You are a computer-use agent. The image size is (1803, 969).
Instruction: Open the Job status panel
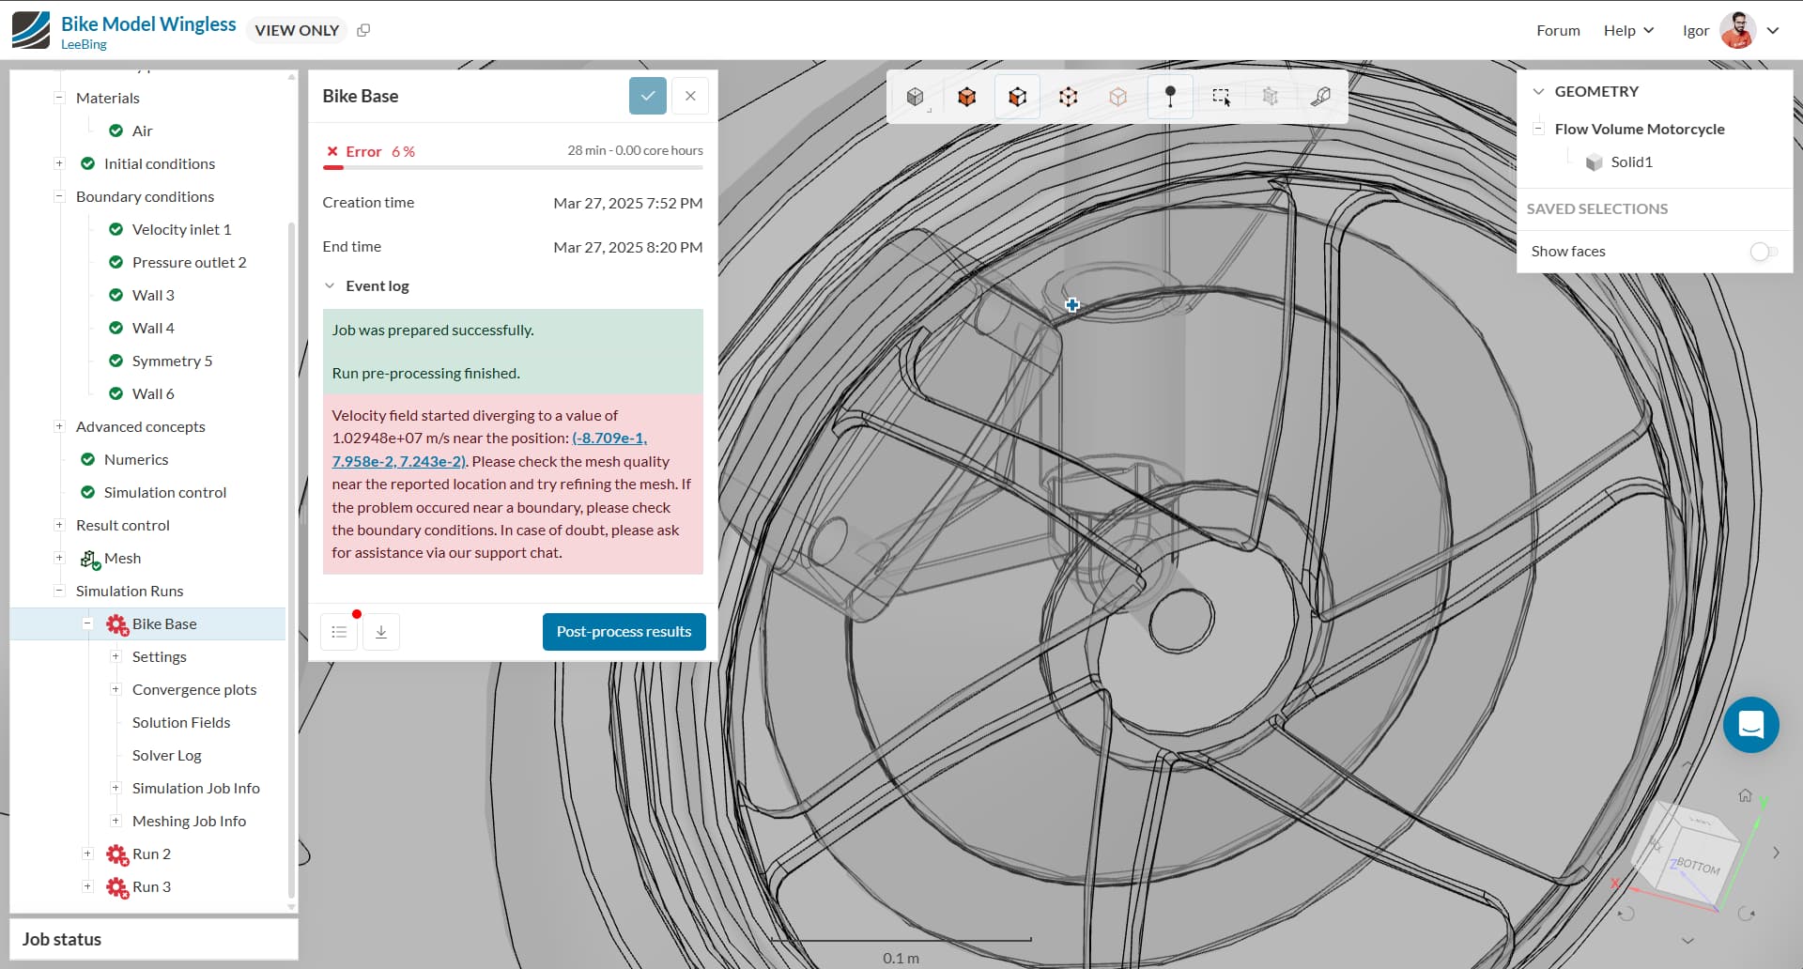154,939
